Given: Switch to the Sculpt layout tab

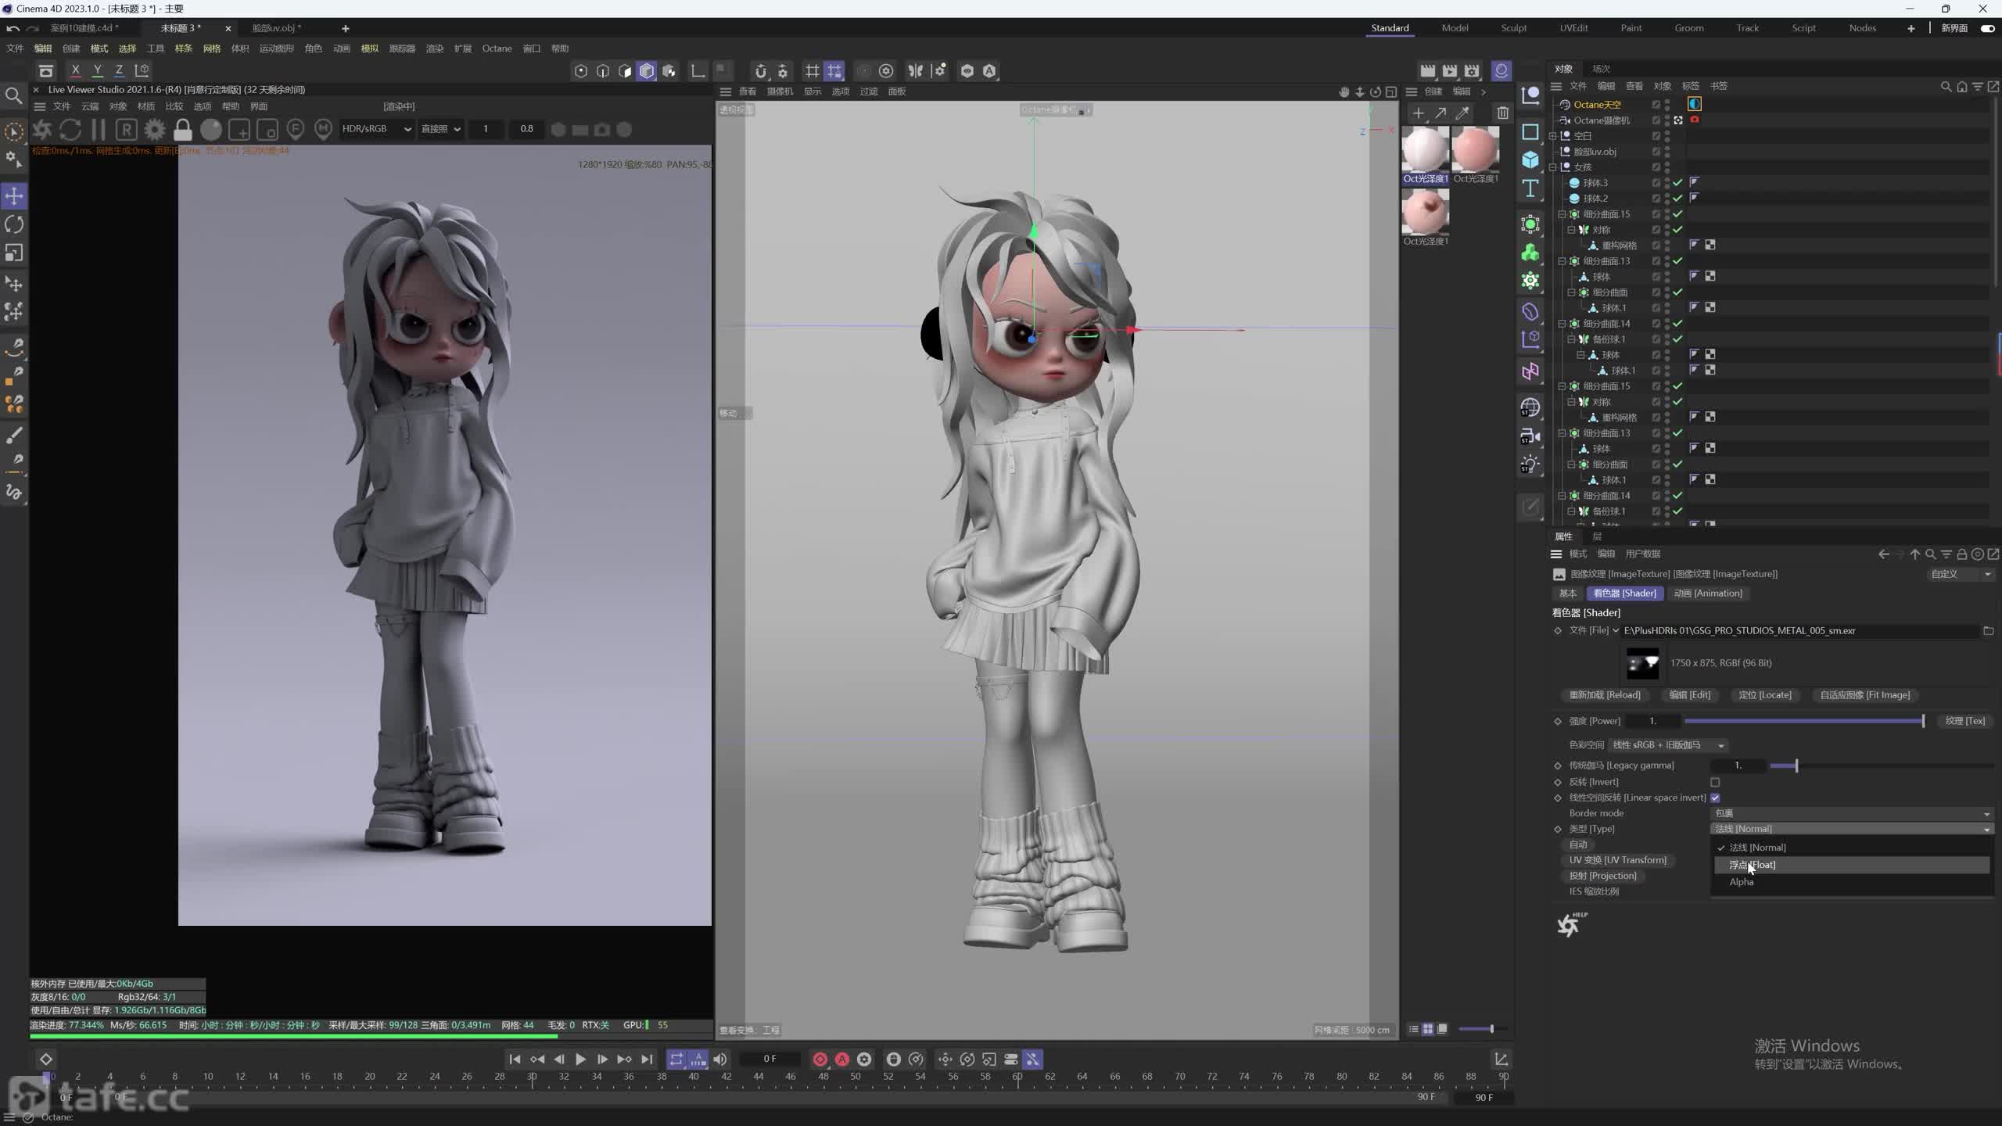Looking at the screenshot, I should click(1513, 28).
